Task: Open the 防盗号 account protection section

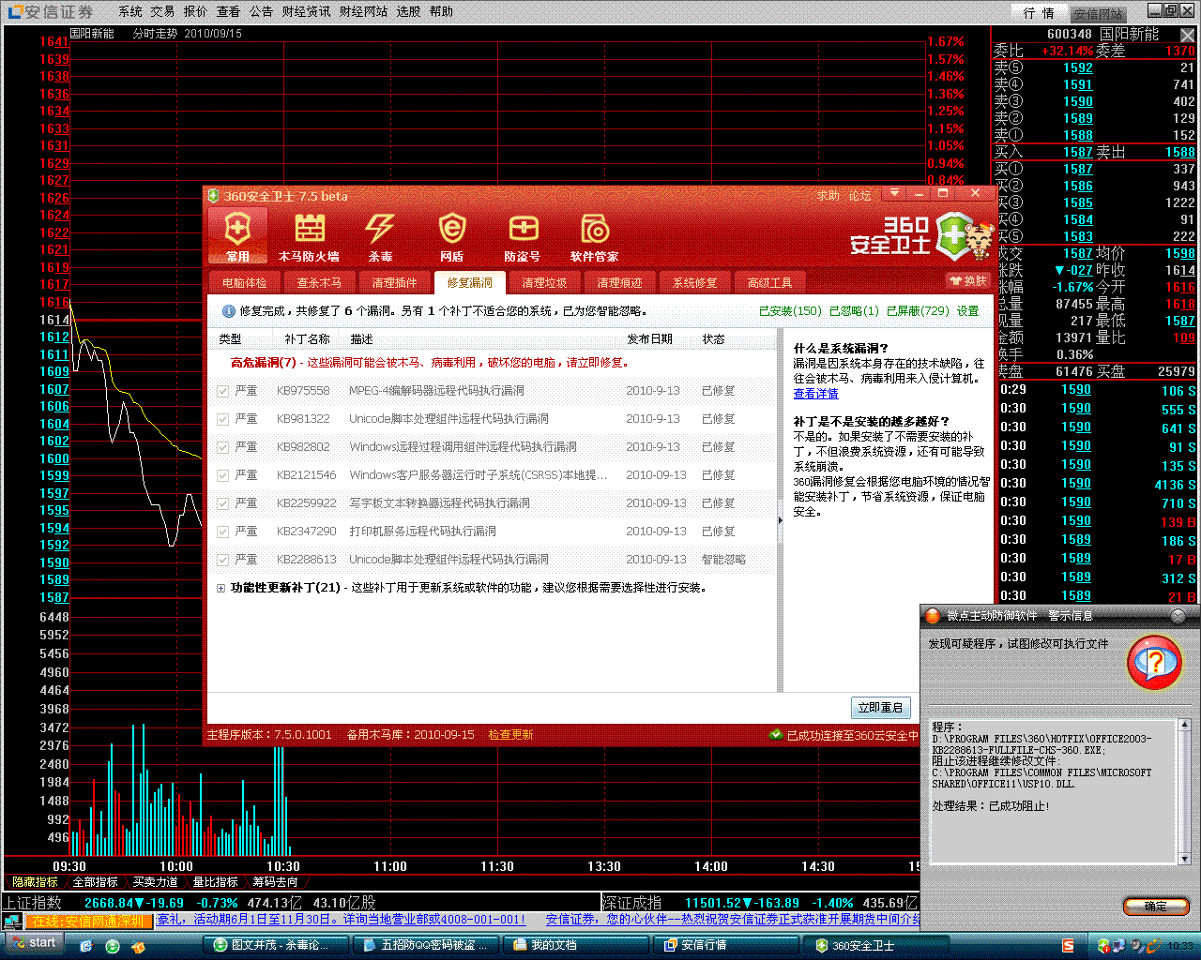Action: click(523, 236)
